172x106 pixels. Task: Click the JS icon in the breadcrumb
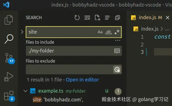click(x=136, y=29)
